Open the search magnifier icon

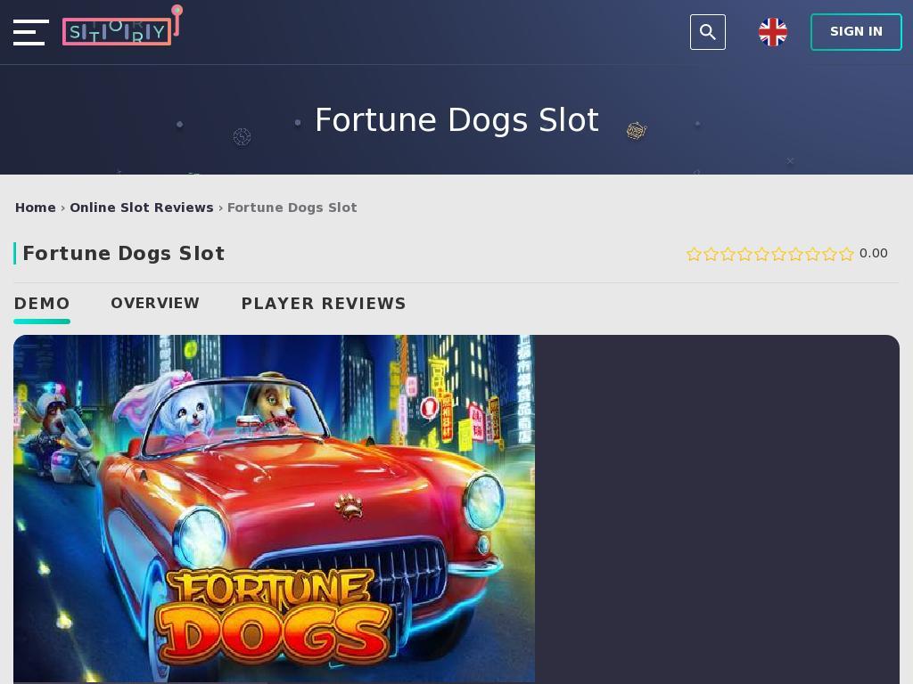pos(707,32)
